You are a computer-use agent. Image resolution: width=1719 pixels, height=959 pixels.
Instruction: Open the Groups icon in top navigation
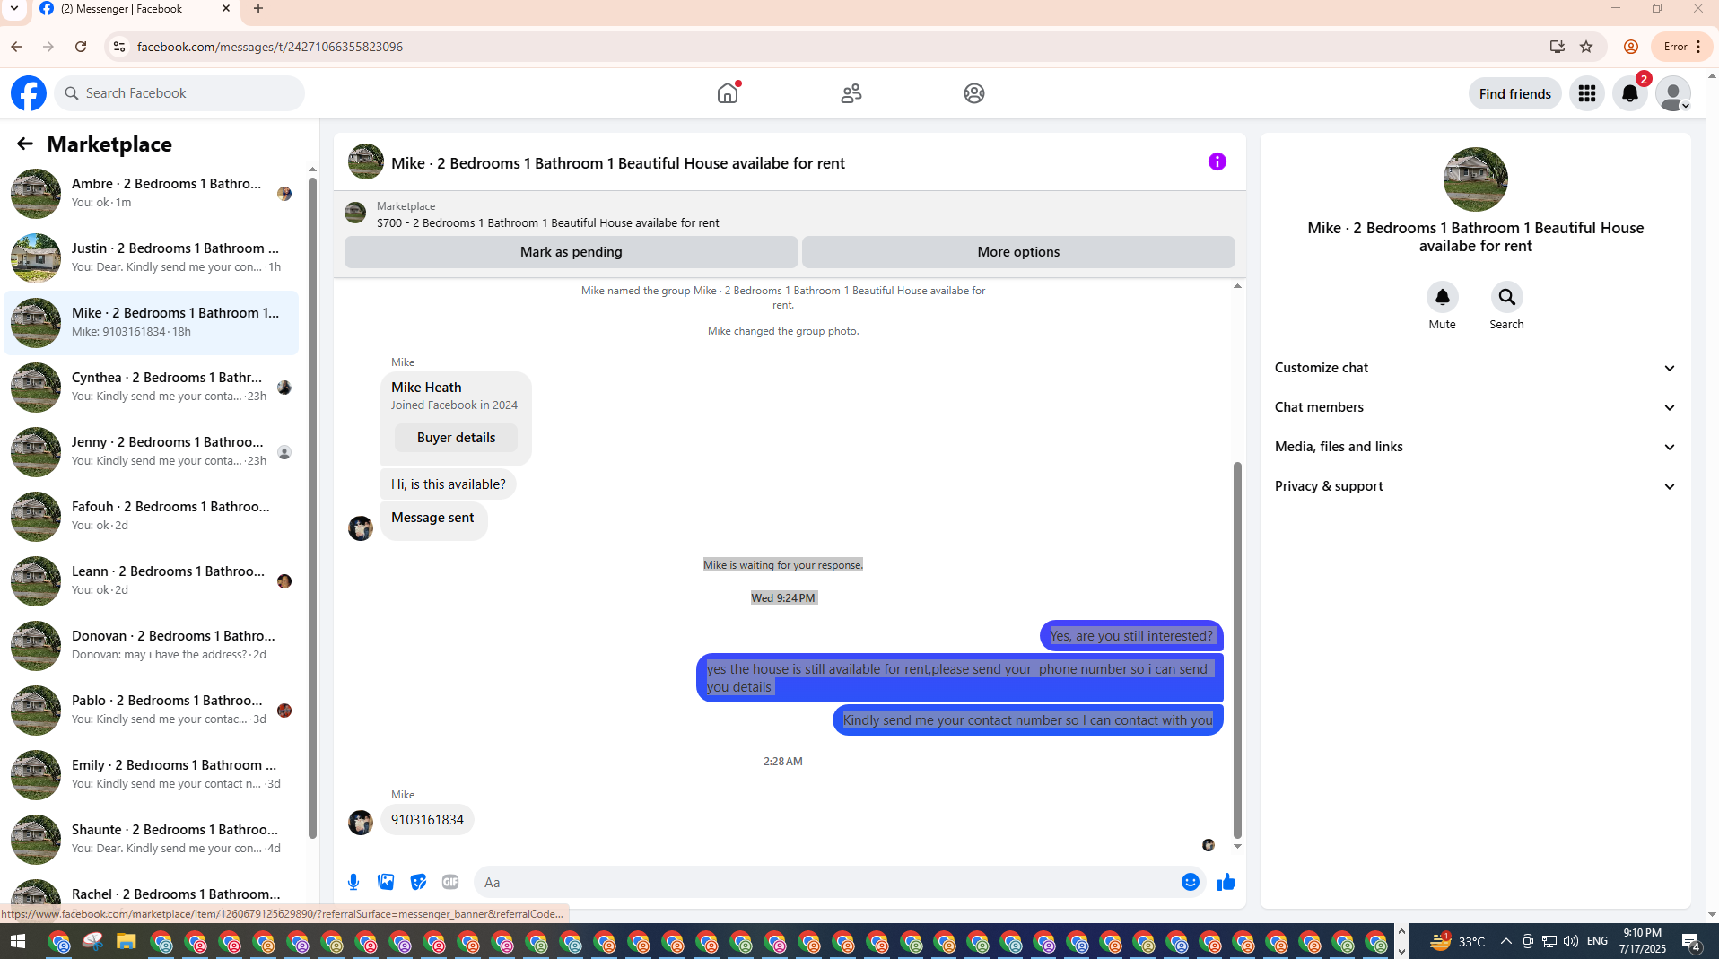[974, 93]
